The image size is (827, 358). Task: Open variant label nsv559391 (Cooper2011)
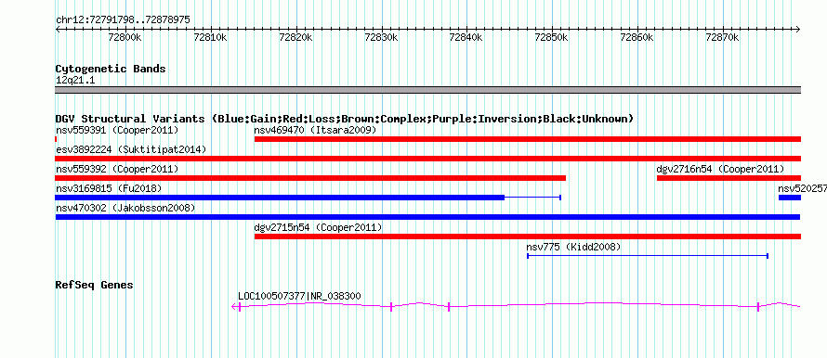[x=117, y=130]
